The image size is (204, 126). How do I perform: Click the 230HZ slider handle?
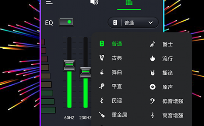click(x=86, y=72)
